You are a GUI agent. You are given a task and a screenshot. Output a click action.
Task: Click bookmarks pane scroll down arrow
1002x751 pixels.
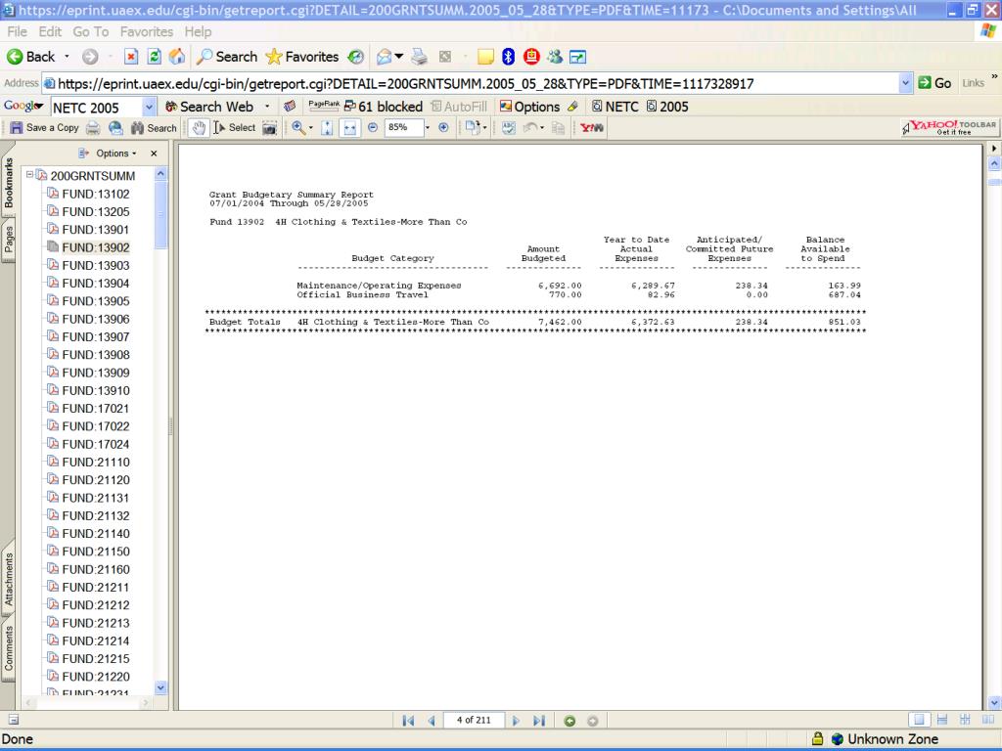click(160, 687)
